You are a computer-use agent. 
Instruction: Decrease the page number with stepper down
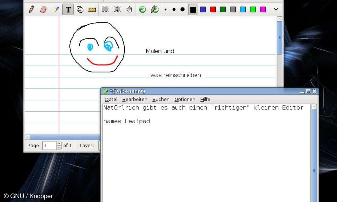59,148
